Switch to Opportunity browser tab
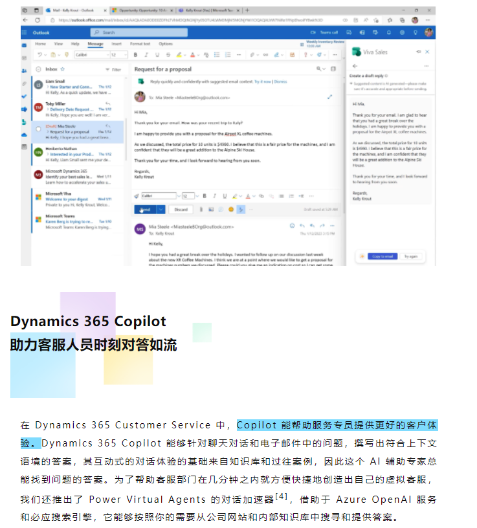The image size is (477, 528). 142,10
